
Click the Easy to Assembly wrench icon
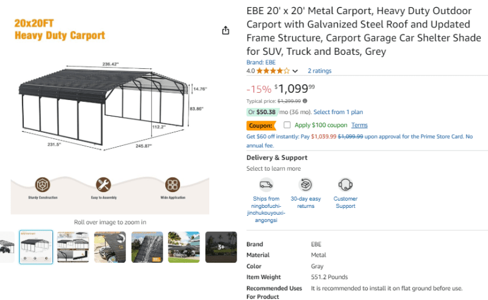(104, 185)
